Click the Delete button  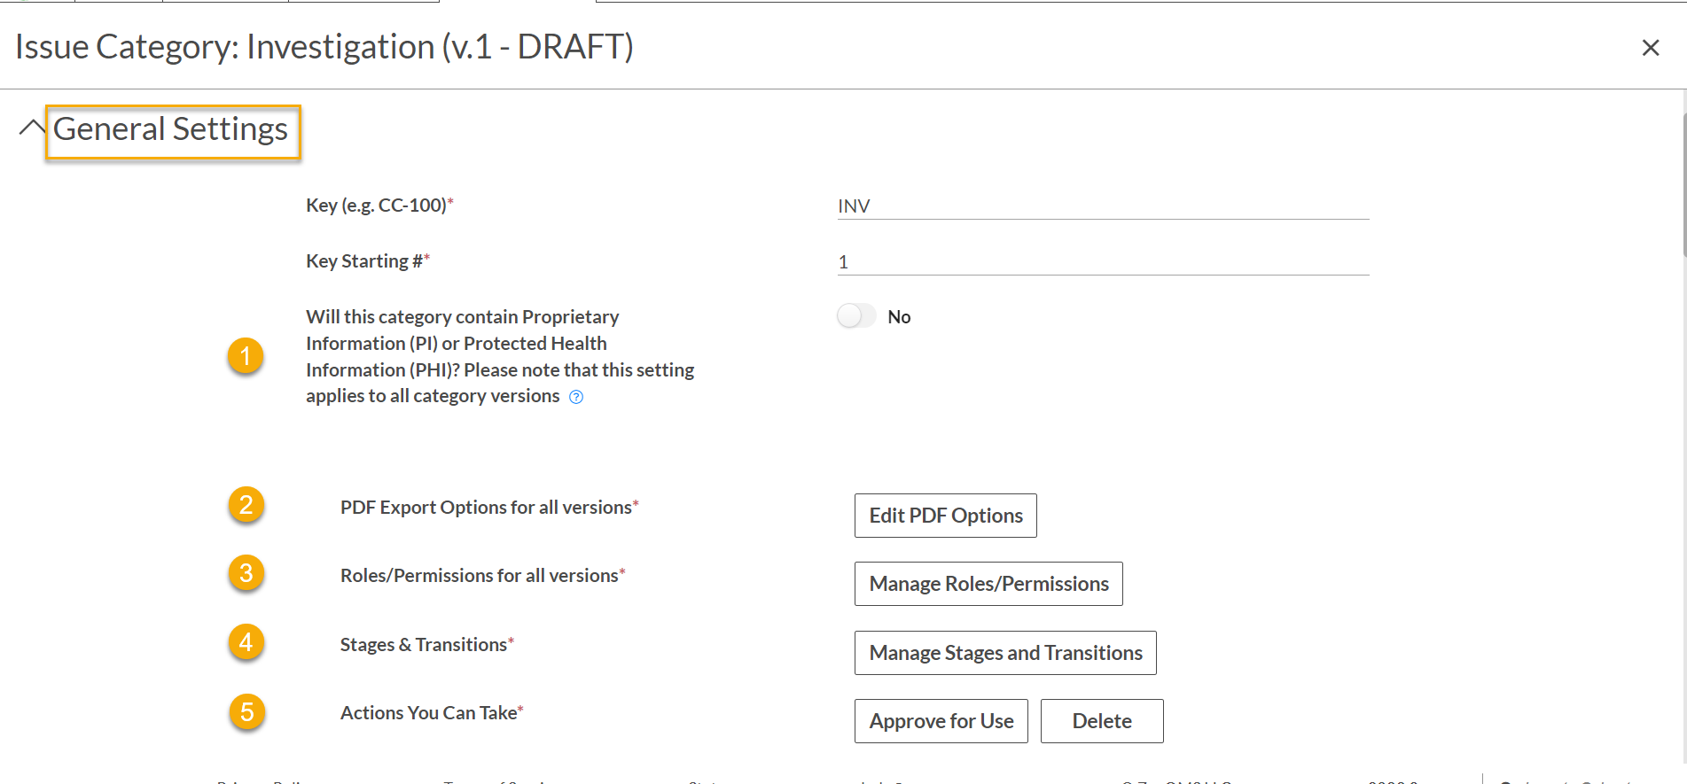tap(1102, 721)
